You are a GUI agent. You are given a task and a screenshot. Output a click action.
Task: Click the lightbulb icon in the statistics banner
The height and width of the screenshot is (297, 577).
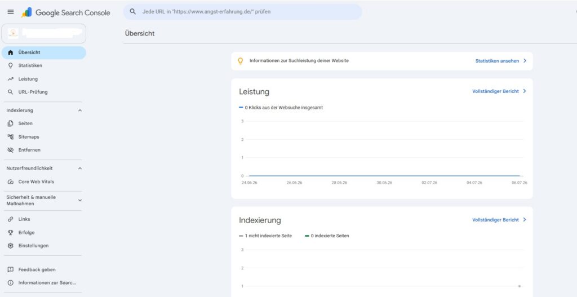(x=241, y=61)
